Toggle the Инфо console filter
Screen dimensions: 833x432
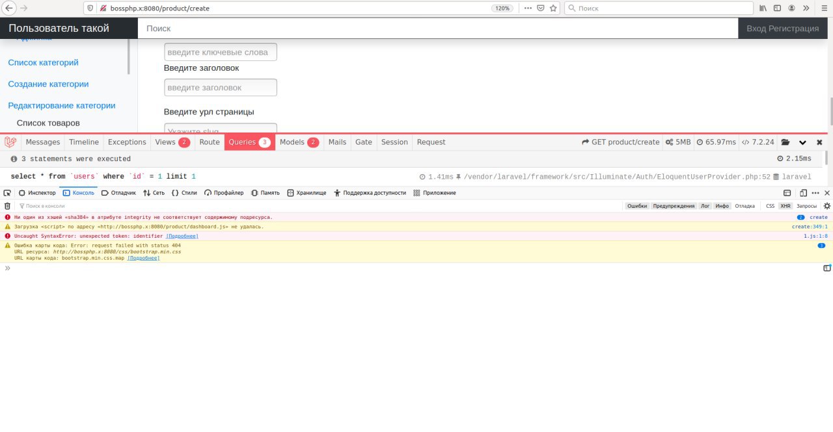point(722,205)
